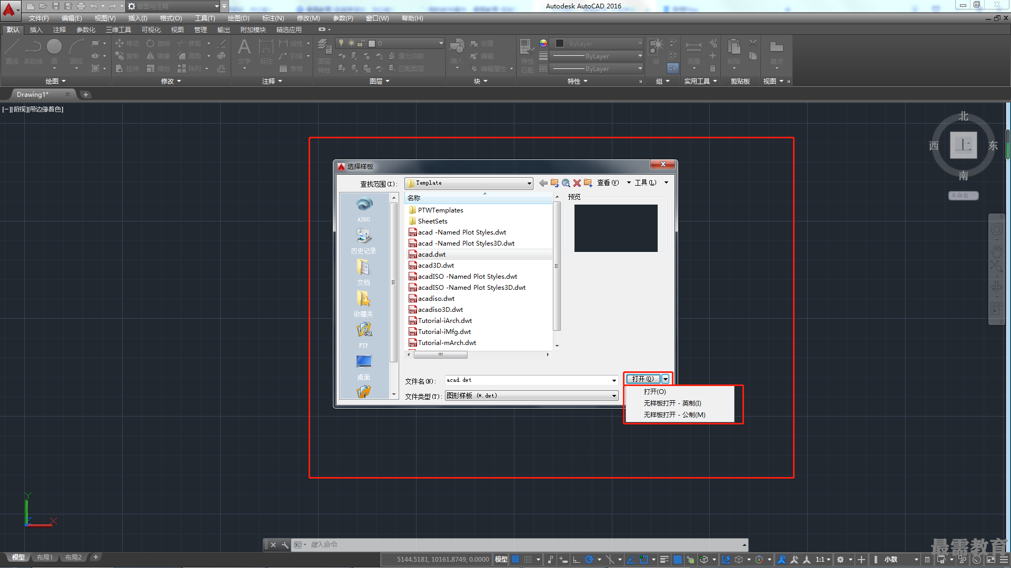Open the A360 location in dialog sidebar
1011x568 pixels.
(x=364, y=209)
